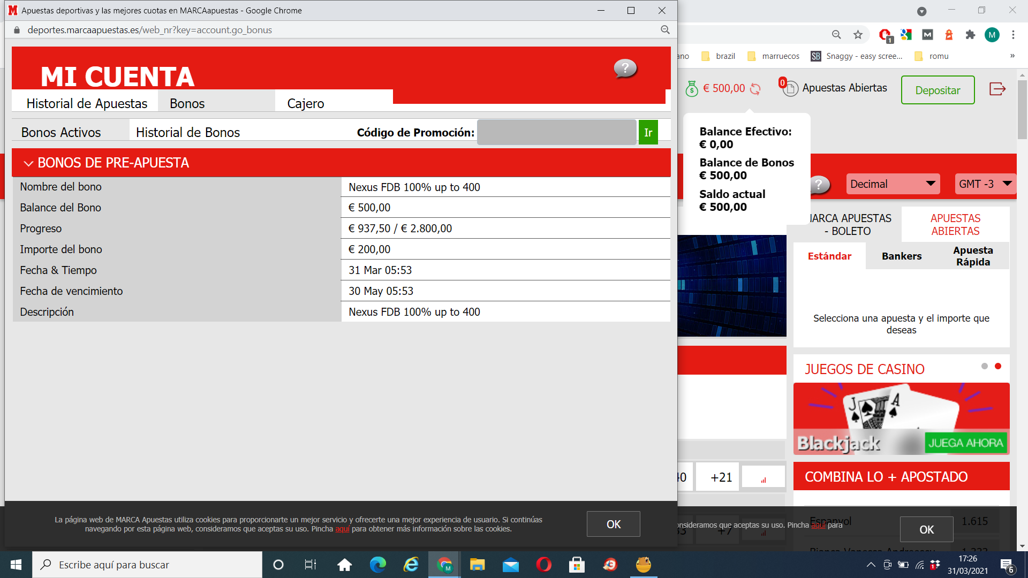Select the first casino carousel dot
The width and height of the screenshot is (1028, 578).
point(984,367)
